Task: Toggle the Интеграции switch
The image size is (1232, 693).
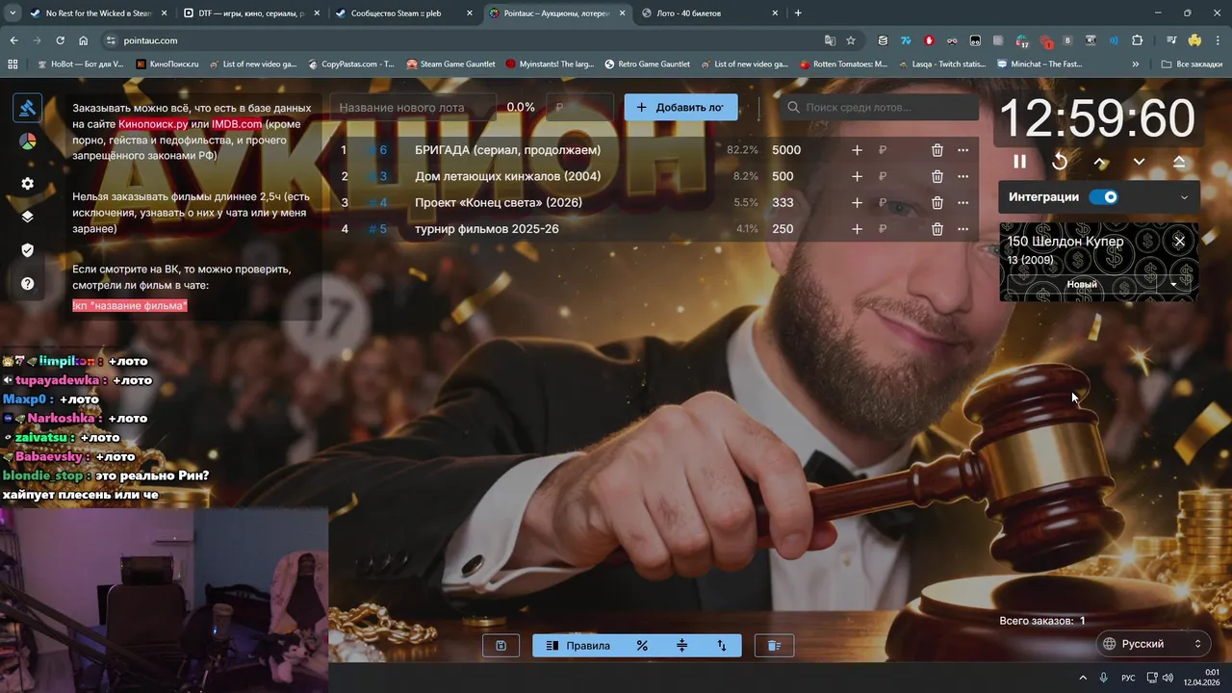Action: point(1103,197)
